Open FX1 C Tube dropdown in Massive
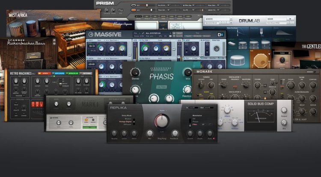 [195, 58]
